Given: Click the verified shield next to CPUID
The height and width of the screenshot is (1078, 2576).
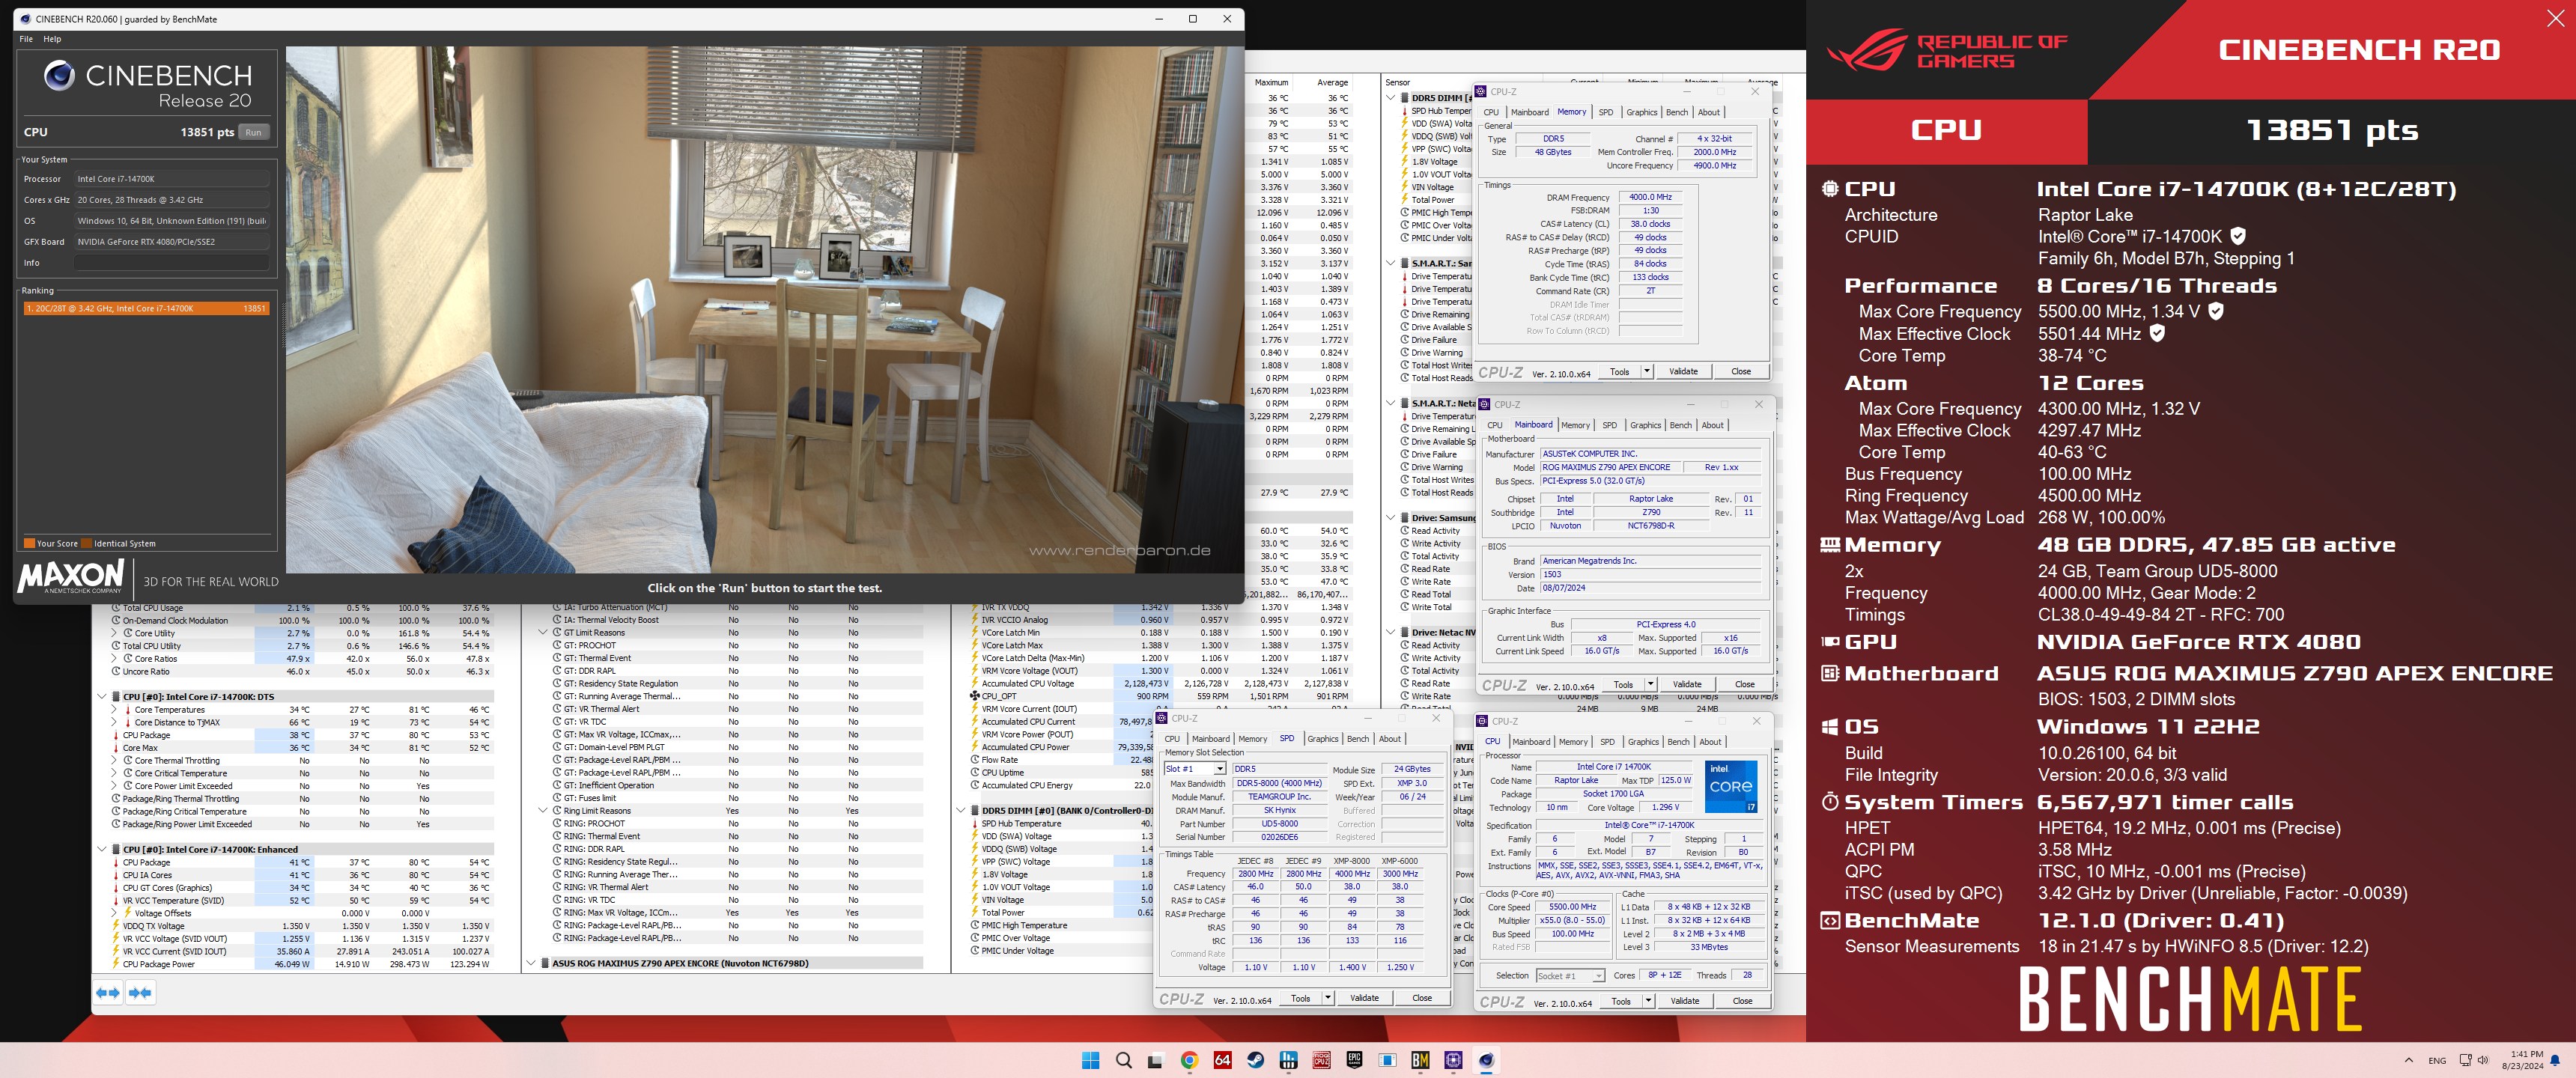Looking at the screenshot, I should (2238, 236).
